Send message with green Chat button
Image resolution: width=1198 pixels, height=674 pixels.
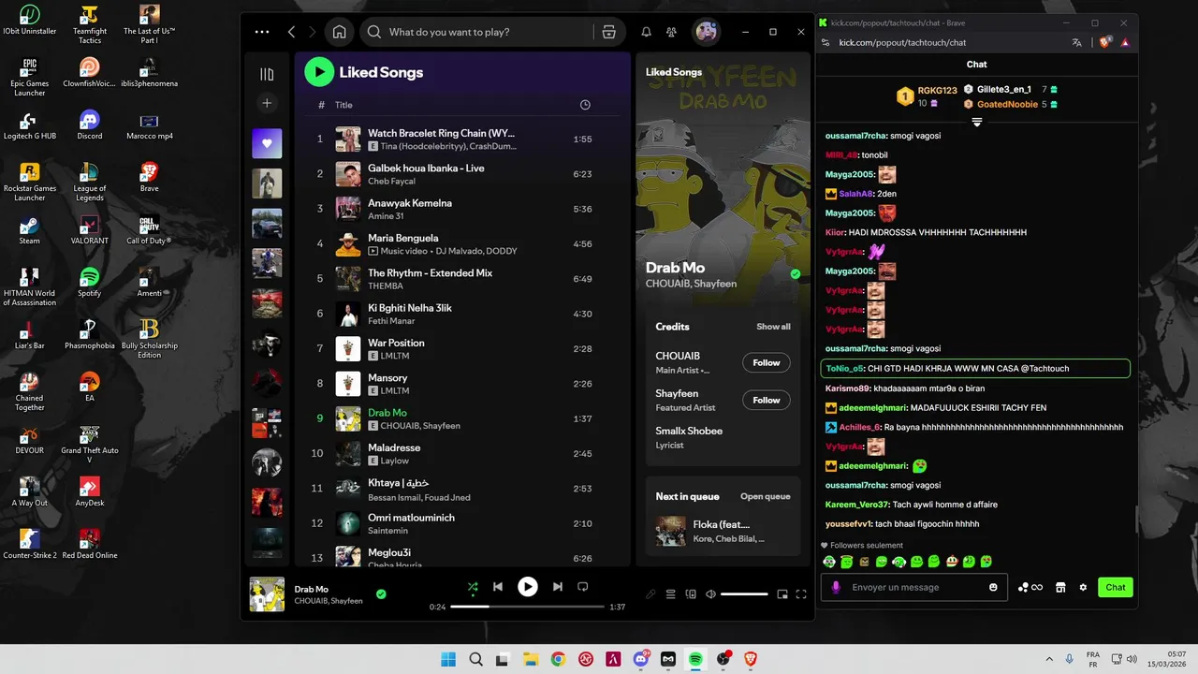tap(1116, 587)
